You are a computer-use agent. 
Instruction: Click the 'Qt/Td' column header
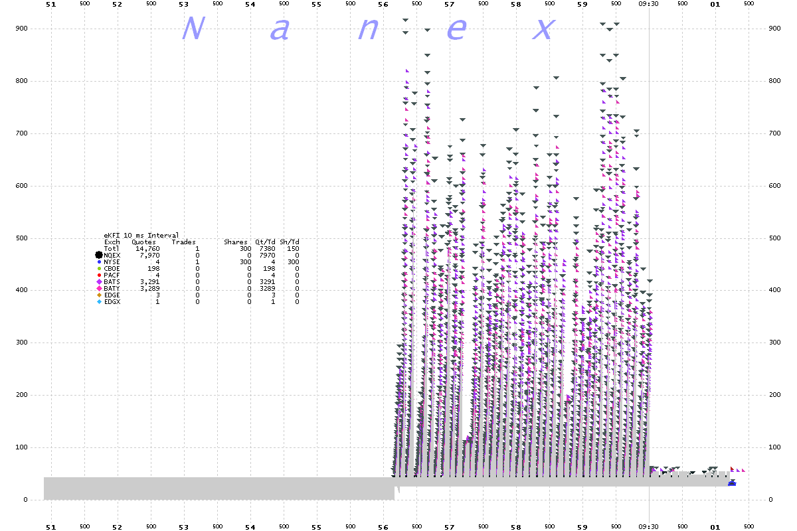[x=266, y=242]
